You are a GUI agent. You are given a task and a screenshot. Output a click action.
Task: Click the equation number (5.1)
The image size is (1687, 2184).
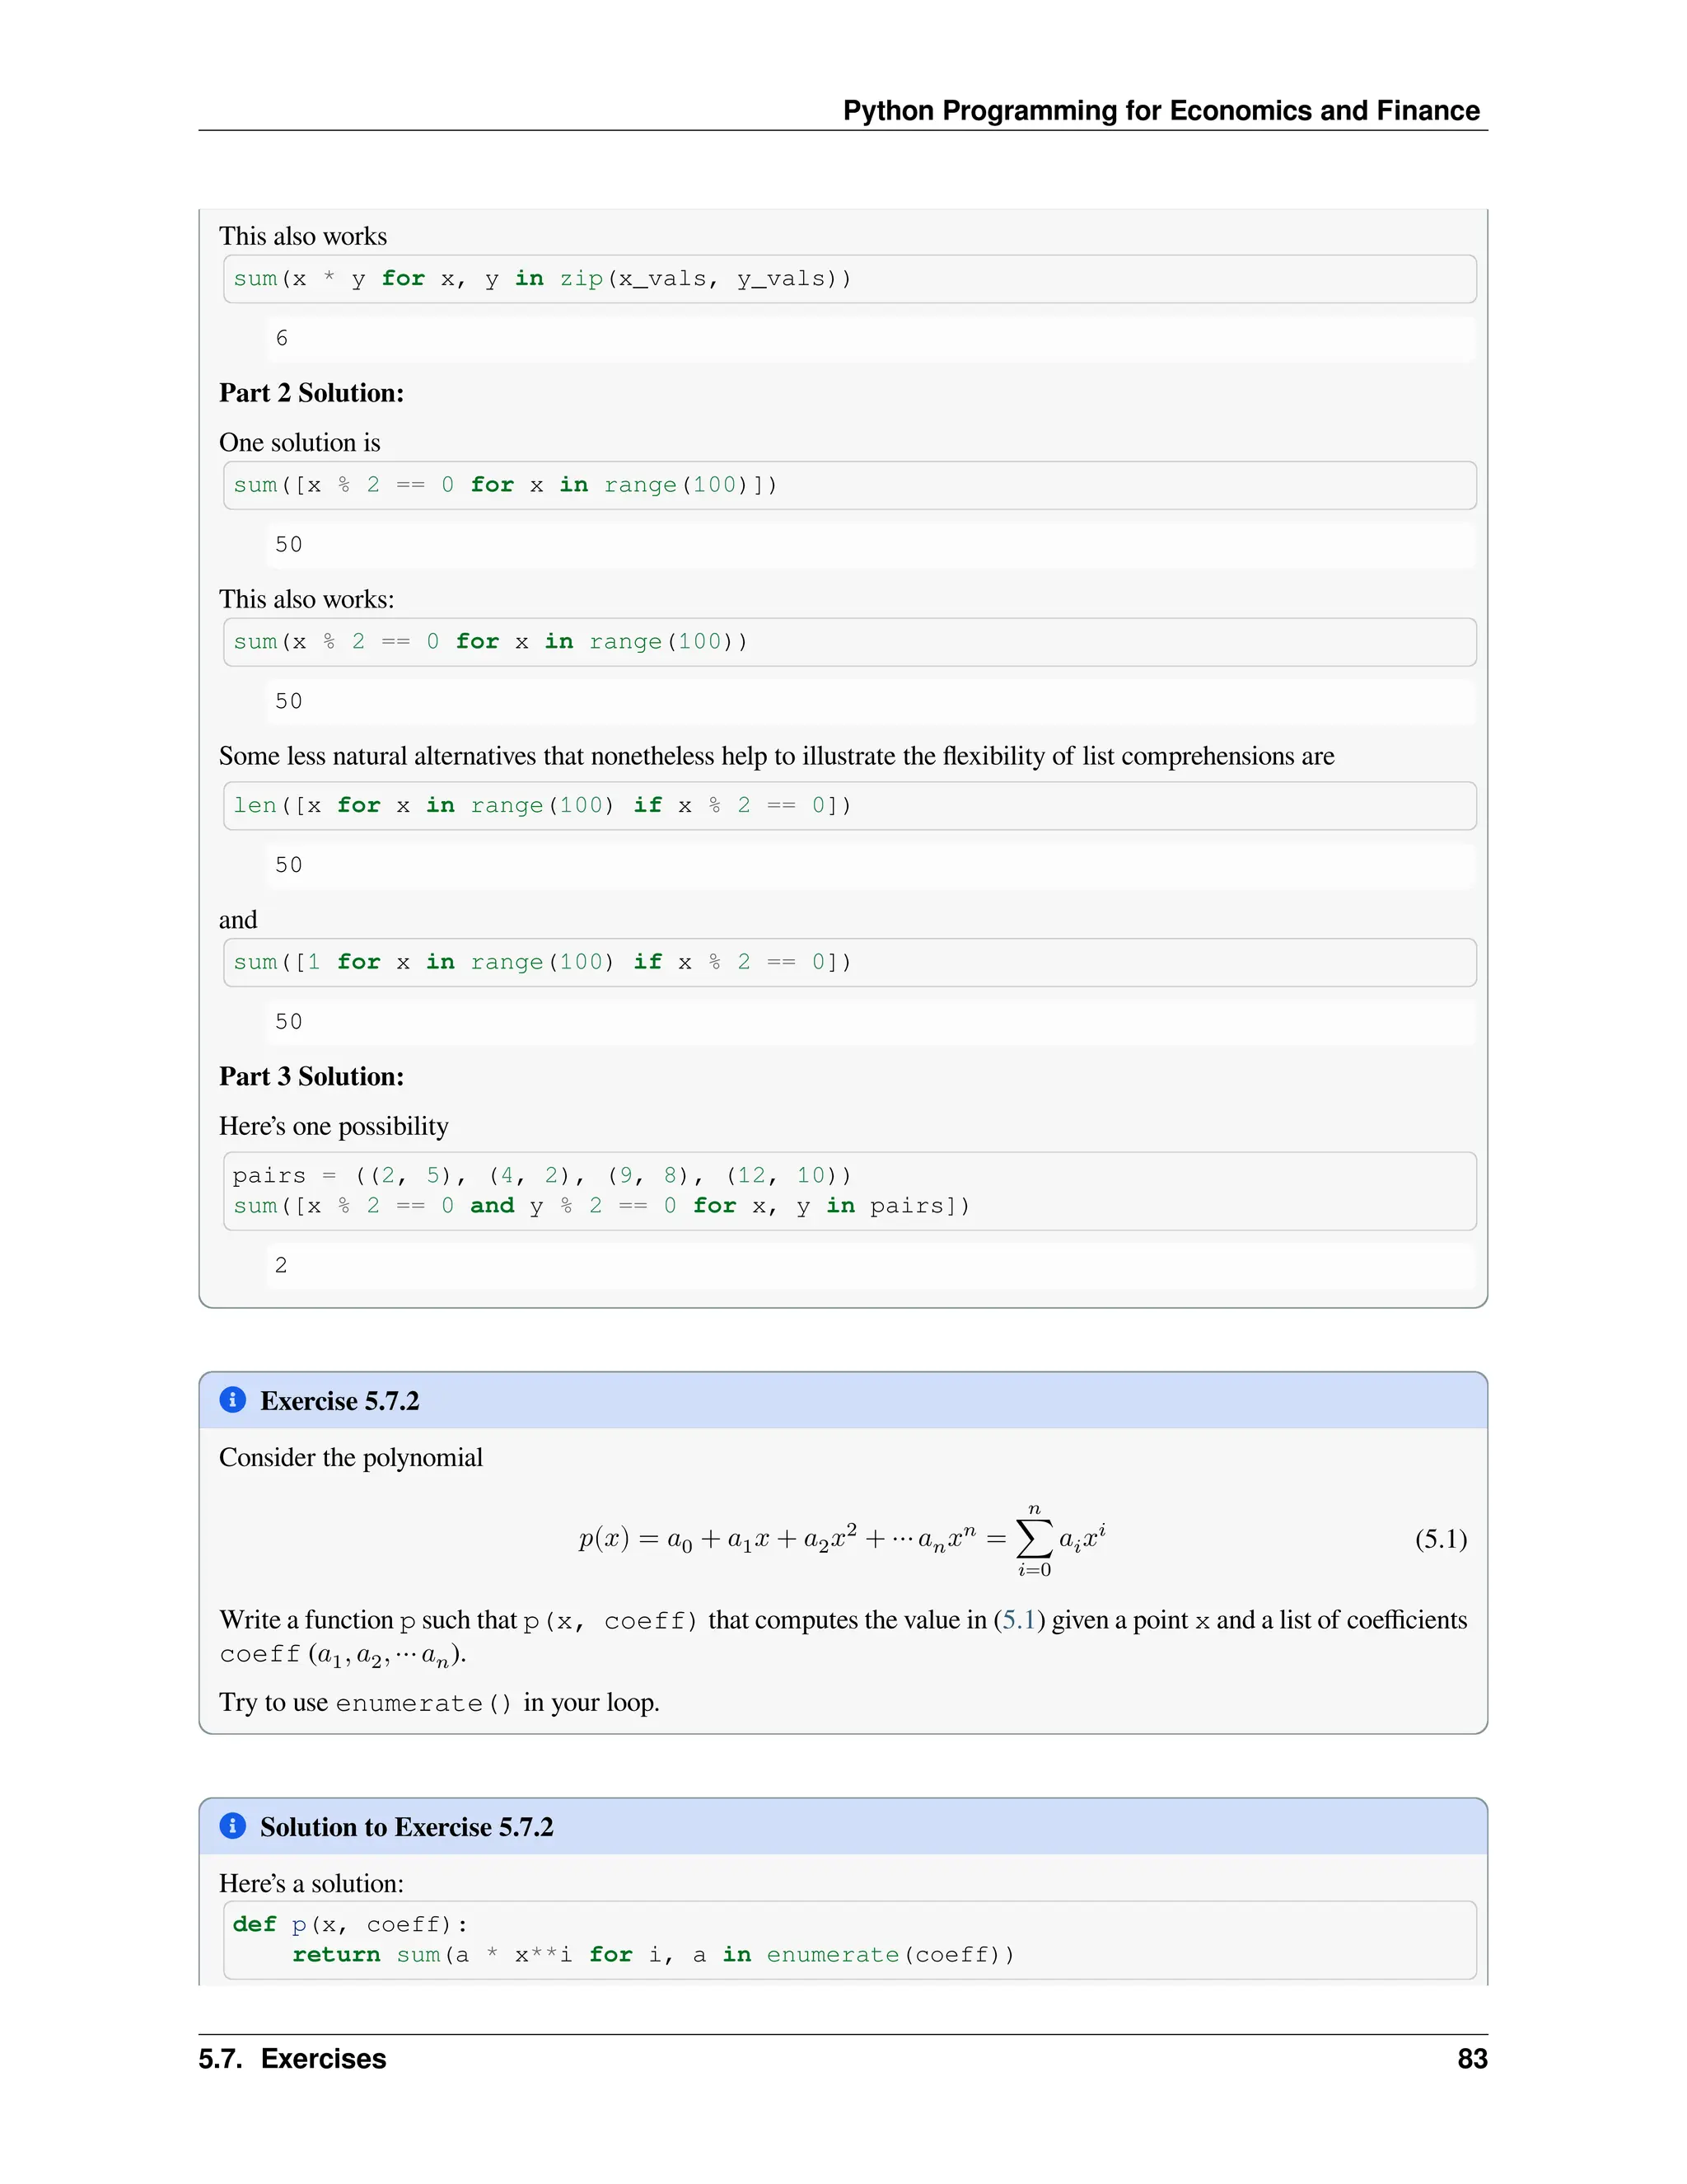tap(1442, 1538)
